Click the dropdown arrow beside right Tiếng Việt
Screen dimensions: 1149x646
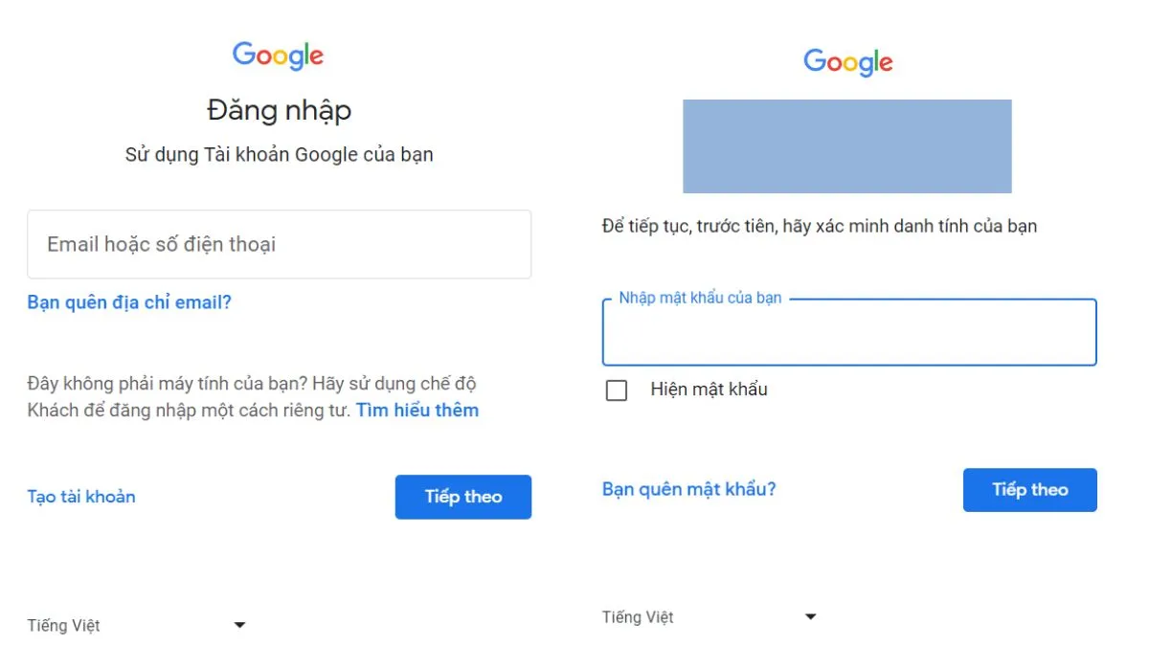pyautogui.click(x=811, y=616)
